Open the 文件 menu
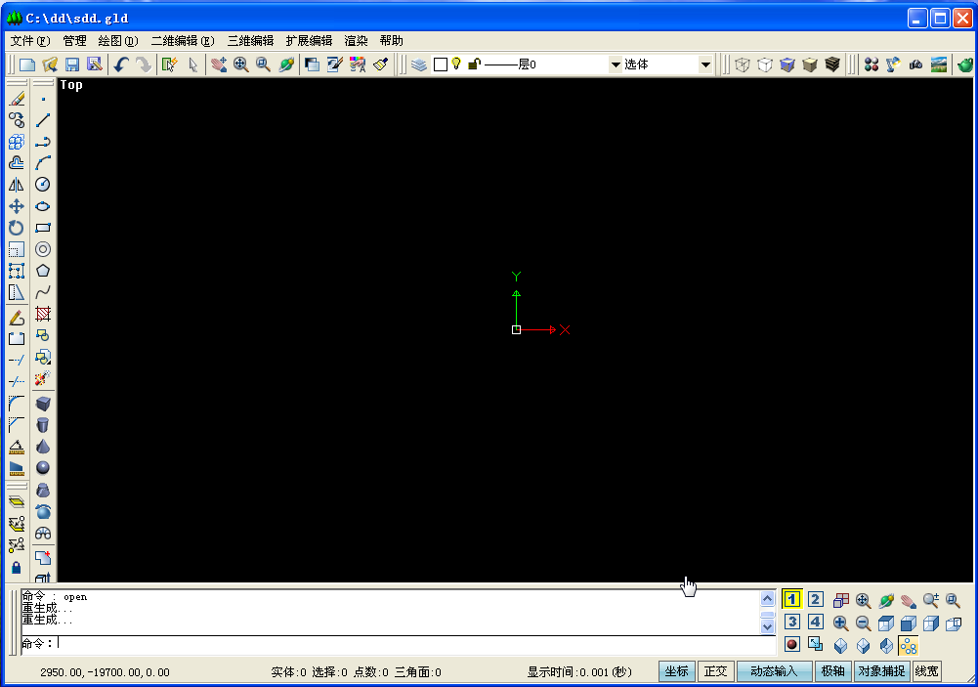 point(30,41)
